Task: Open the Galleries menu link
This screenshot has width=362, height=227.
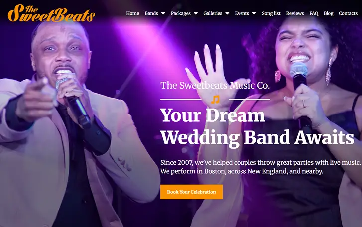Action: pos(213,13)
